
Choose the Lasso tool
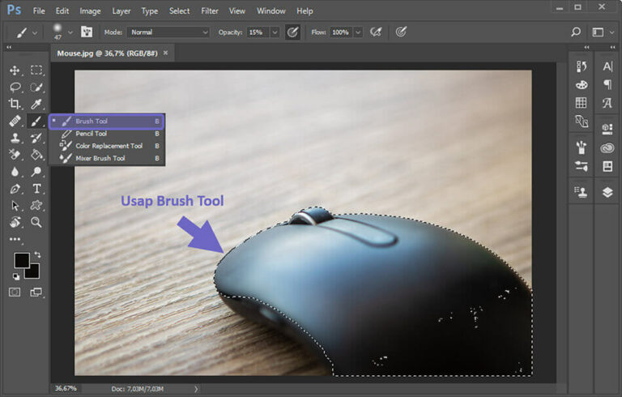[x=15, y=87]
